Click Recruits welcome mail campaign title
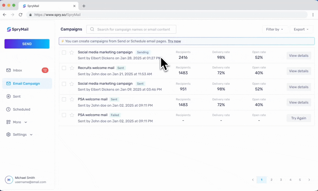 tap(96, 68)
